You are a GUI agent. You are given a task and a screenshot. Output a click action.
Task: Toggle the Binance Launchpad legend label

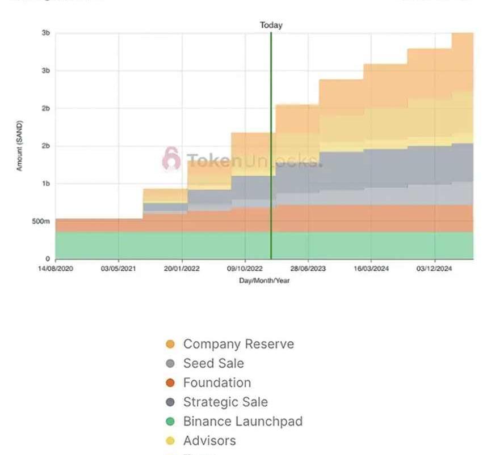243,421
